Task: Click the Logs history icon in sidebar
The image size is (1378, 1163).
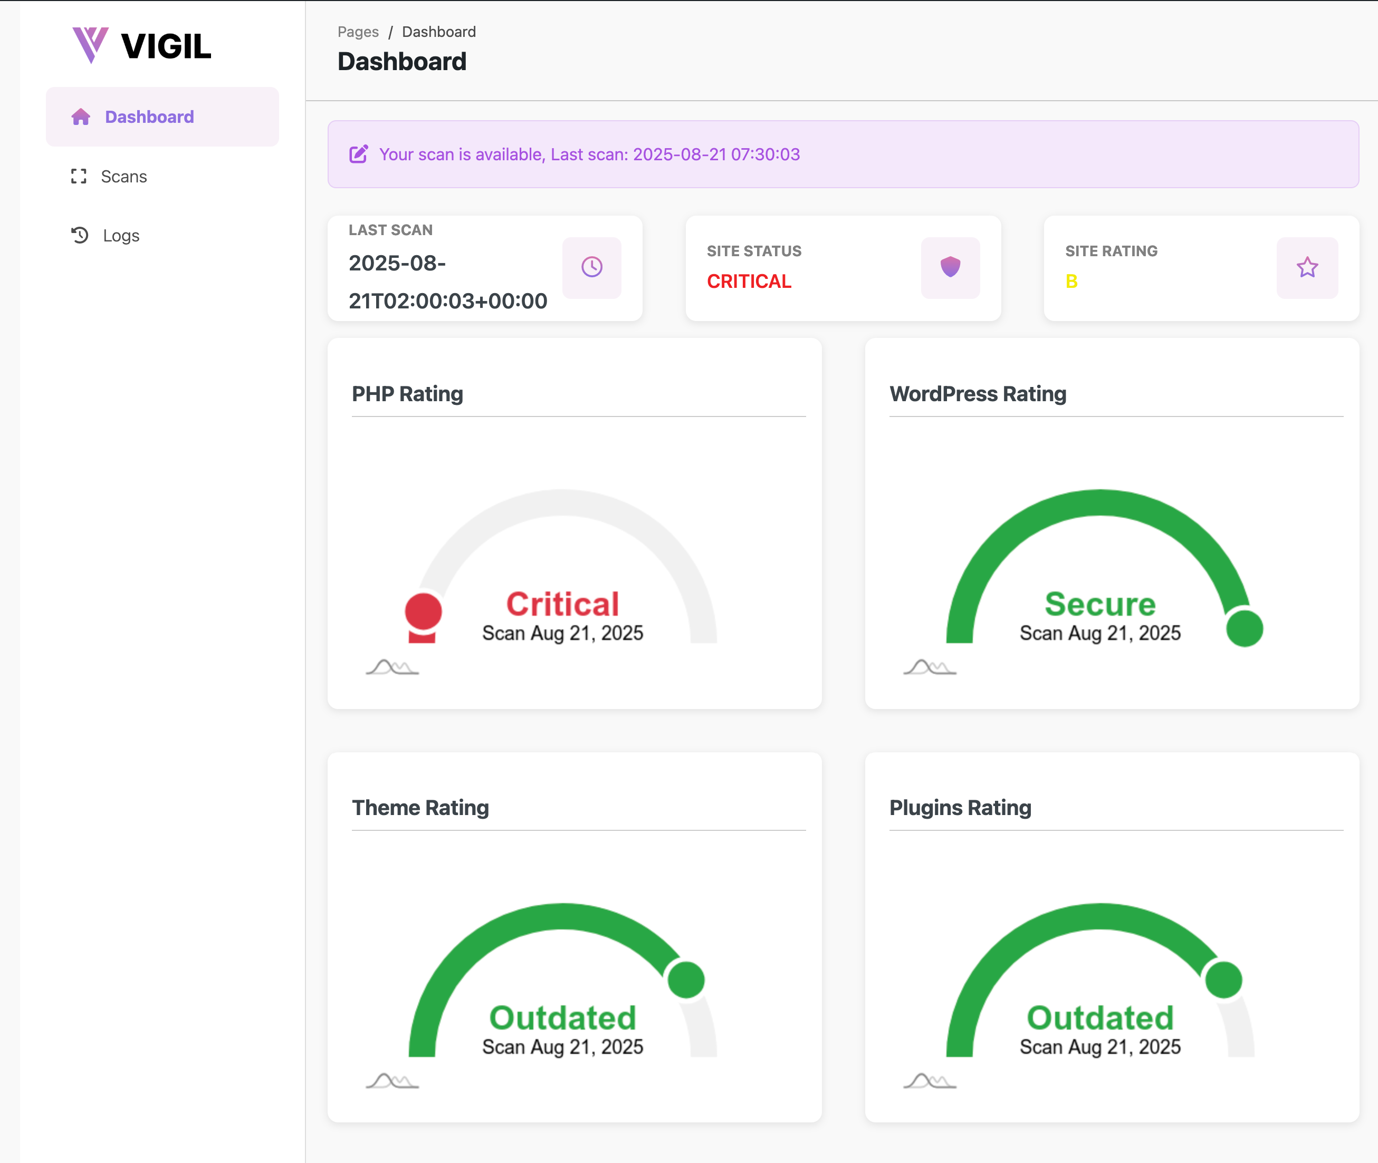Action: [80, 235]
